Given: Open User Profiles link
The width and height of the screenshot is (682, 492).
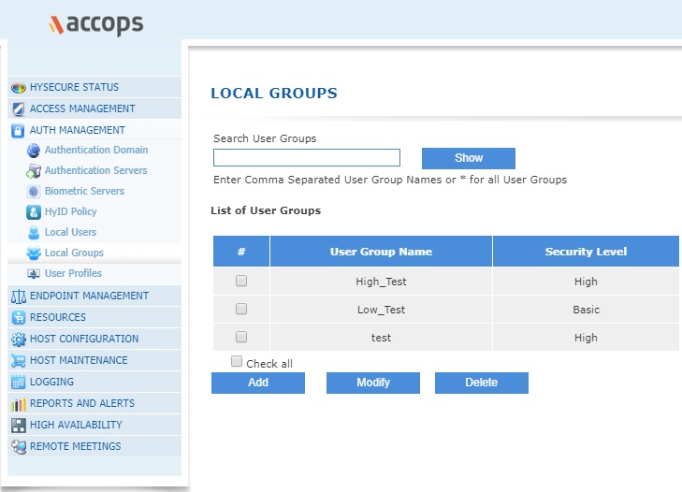Looking at the screenshot, I should click(x=73, y=273).
